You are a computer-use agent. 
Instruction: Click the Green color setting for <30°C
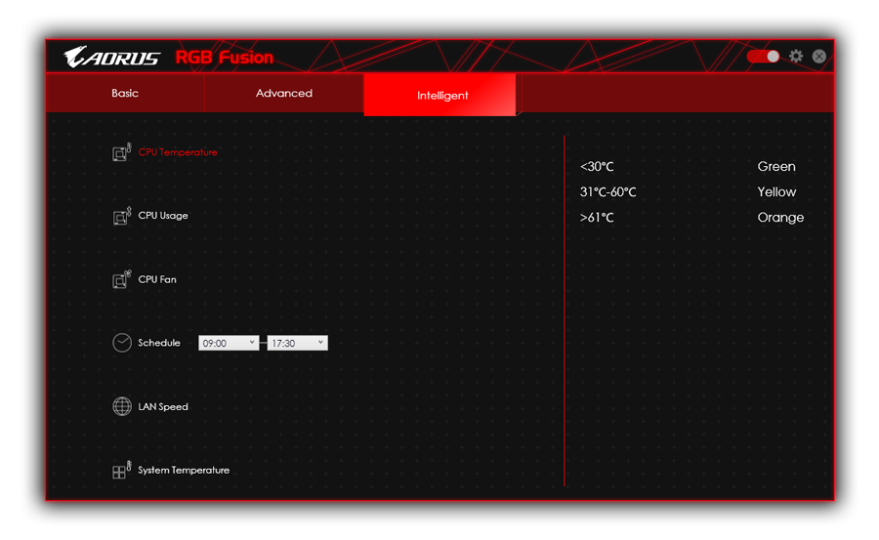pyautogui.click(x=776, y=167)
